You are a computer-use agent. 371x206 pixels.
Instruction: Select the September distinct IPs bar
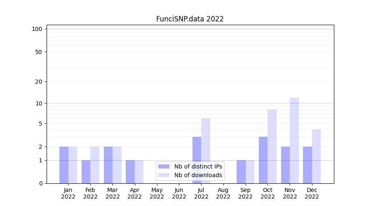(241, 172)
